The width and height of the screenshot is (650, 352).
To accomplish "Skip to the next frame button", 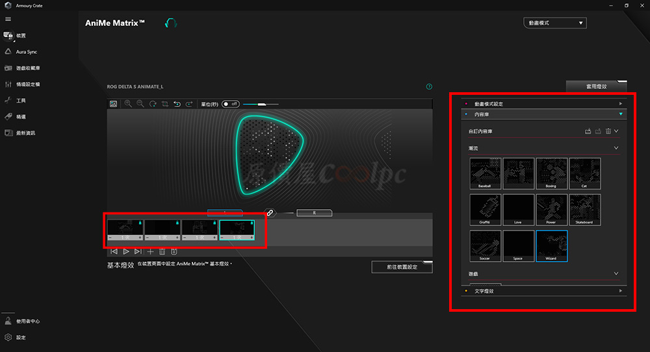I will (138, 251).
